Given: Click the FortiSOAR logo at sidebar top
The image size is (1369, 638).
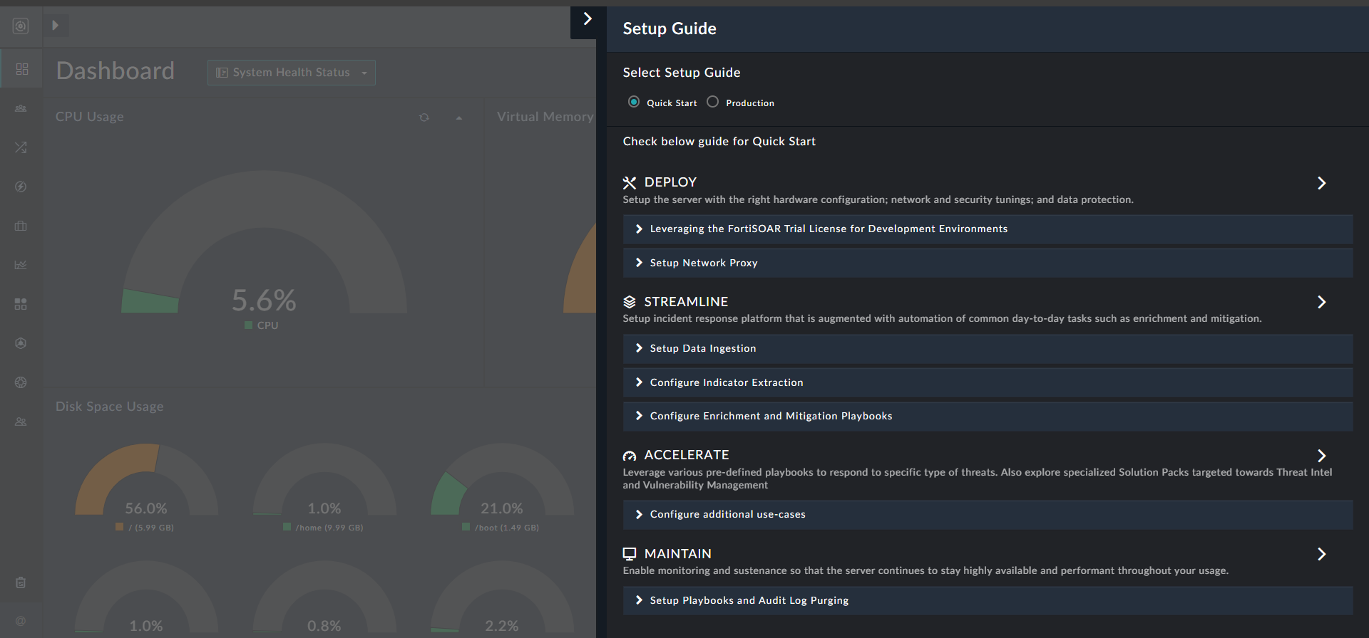Looking at the screenshot, I should click(x=21, y=26).
